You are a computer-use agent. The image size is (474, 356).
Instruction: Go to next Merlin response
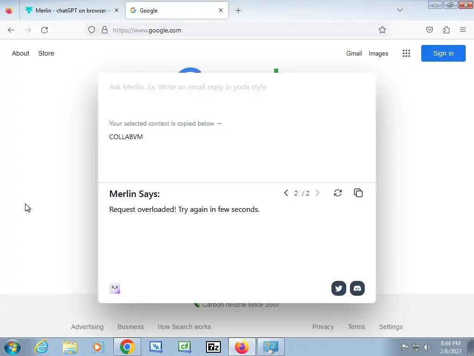(x=318, y=193)
